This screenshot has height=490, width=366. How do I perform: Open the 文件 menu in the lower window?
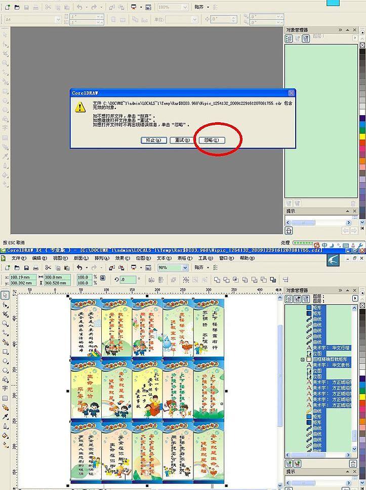pos(19,258)
